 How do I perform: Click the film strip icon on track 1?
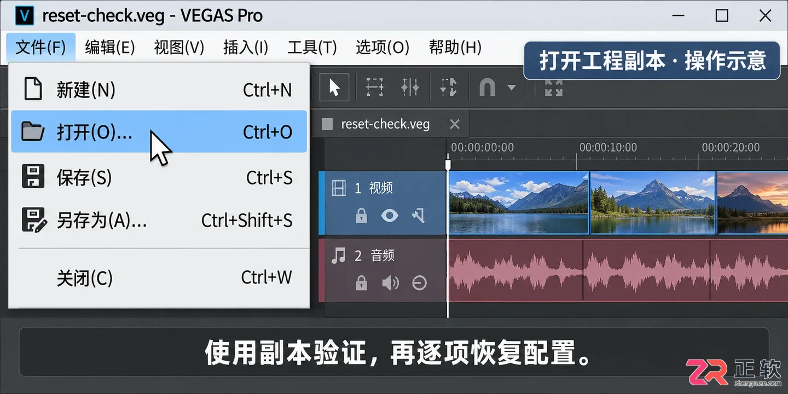339,188
